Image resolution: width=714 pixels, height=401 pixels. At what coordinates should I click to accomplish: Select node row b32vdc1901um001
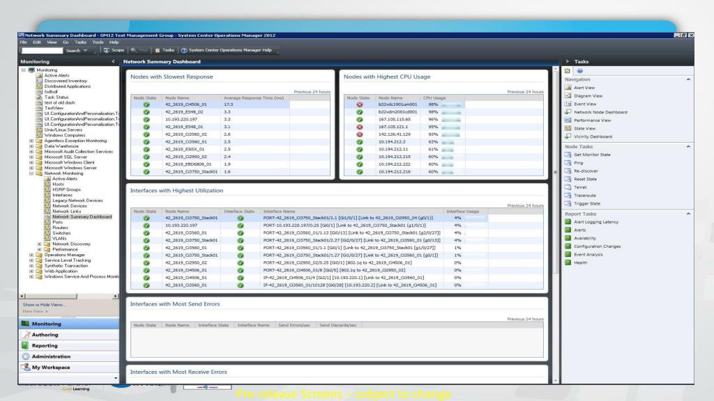pos(443,104)
